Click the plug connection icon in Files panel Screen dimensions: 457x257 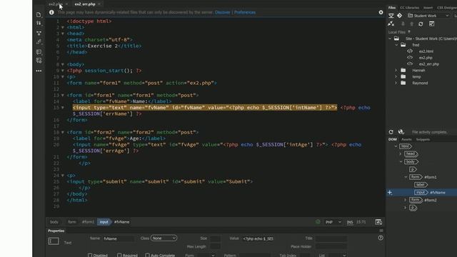[x=391, y=24]
